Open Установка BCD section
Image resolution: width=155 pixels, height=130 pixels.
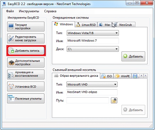pyautogui.click(x=26, y=86)
